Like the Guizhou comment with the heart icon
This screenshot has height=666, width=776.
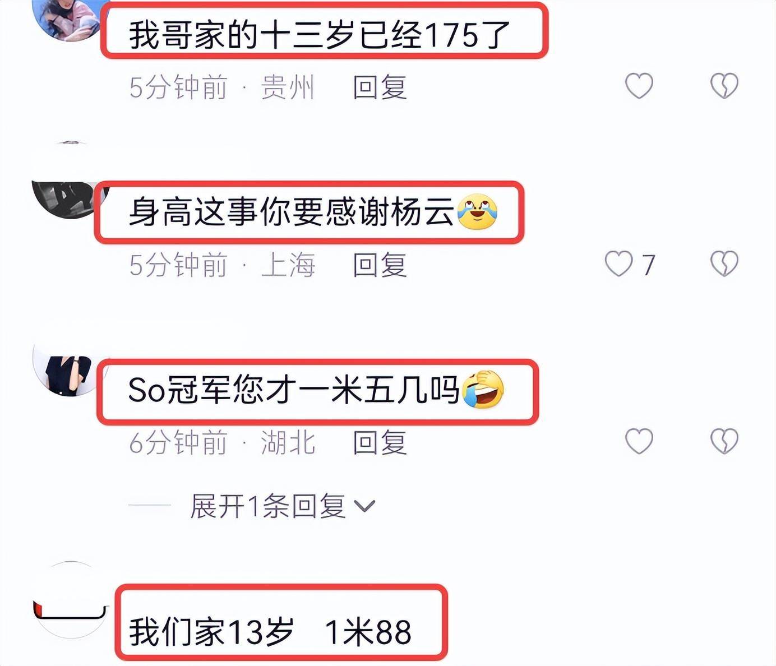639,86
